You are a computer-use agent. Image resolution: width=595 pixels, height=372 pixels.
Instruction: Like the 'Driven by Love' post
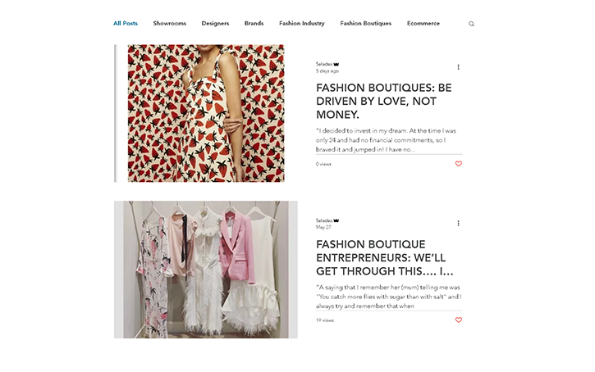click(459, 164)
